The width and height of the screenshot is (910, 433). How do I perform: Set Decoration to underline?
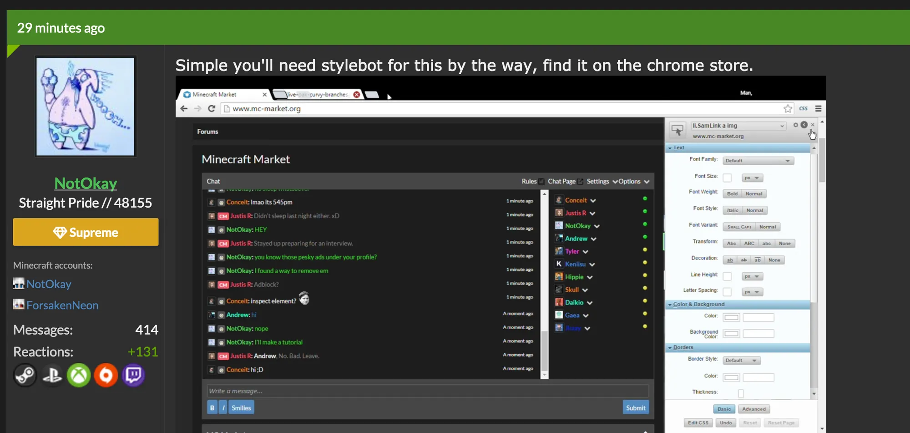tap(730, 260)
